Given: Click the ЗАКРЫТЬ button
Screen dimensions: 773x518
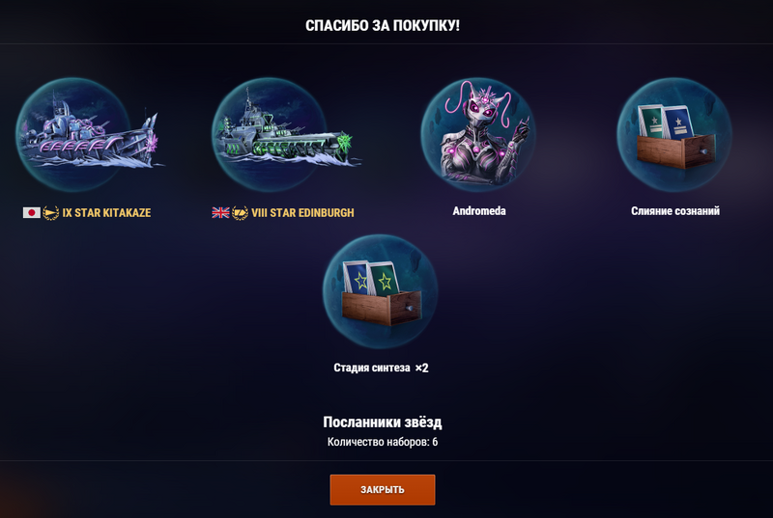Looking at the screenshot, I should [383, 489].
